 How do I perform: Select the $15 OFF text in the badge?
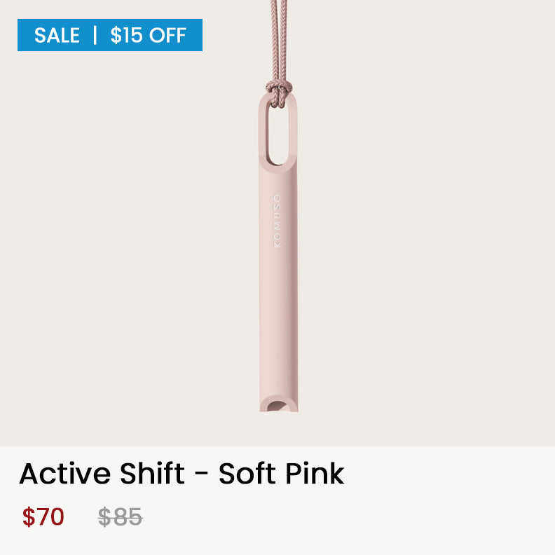(148, 36)
